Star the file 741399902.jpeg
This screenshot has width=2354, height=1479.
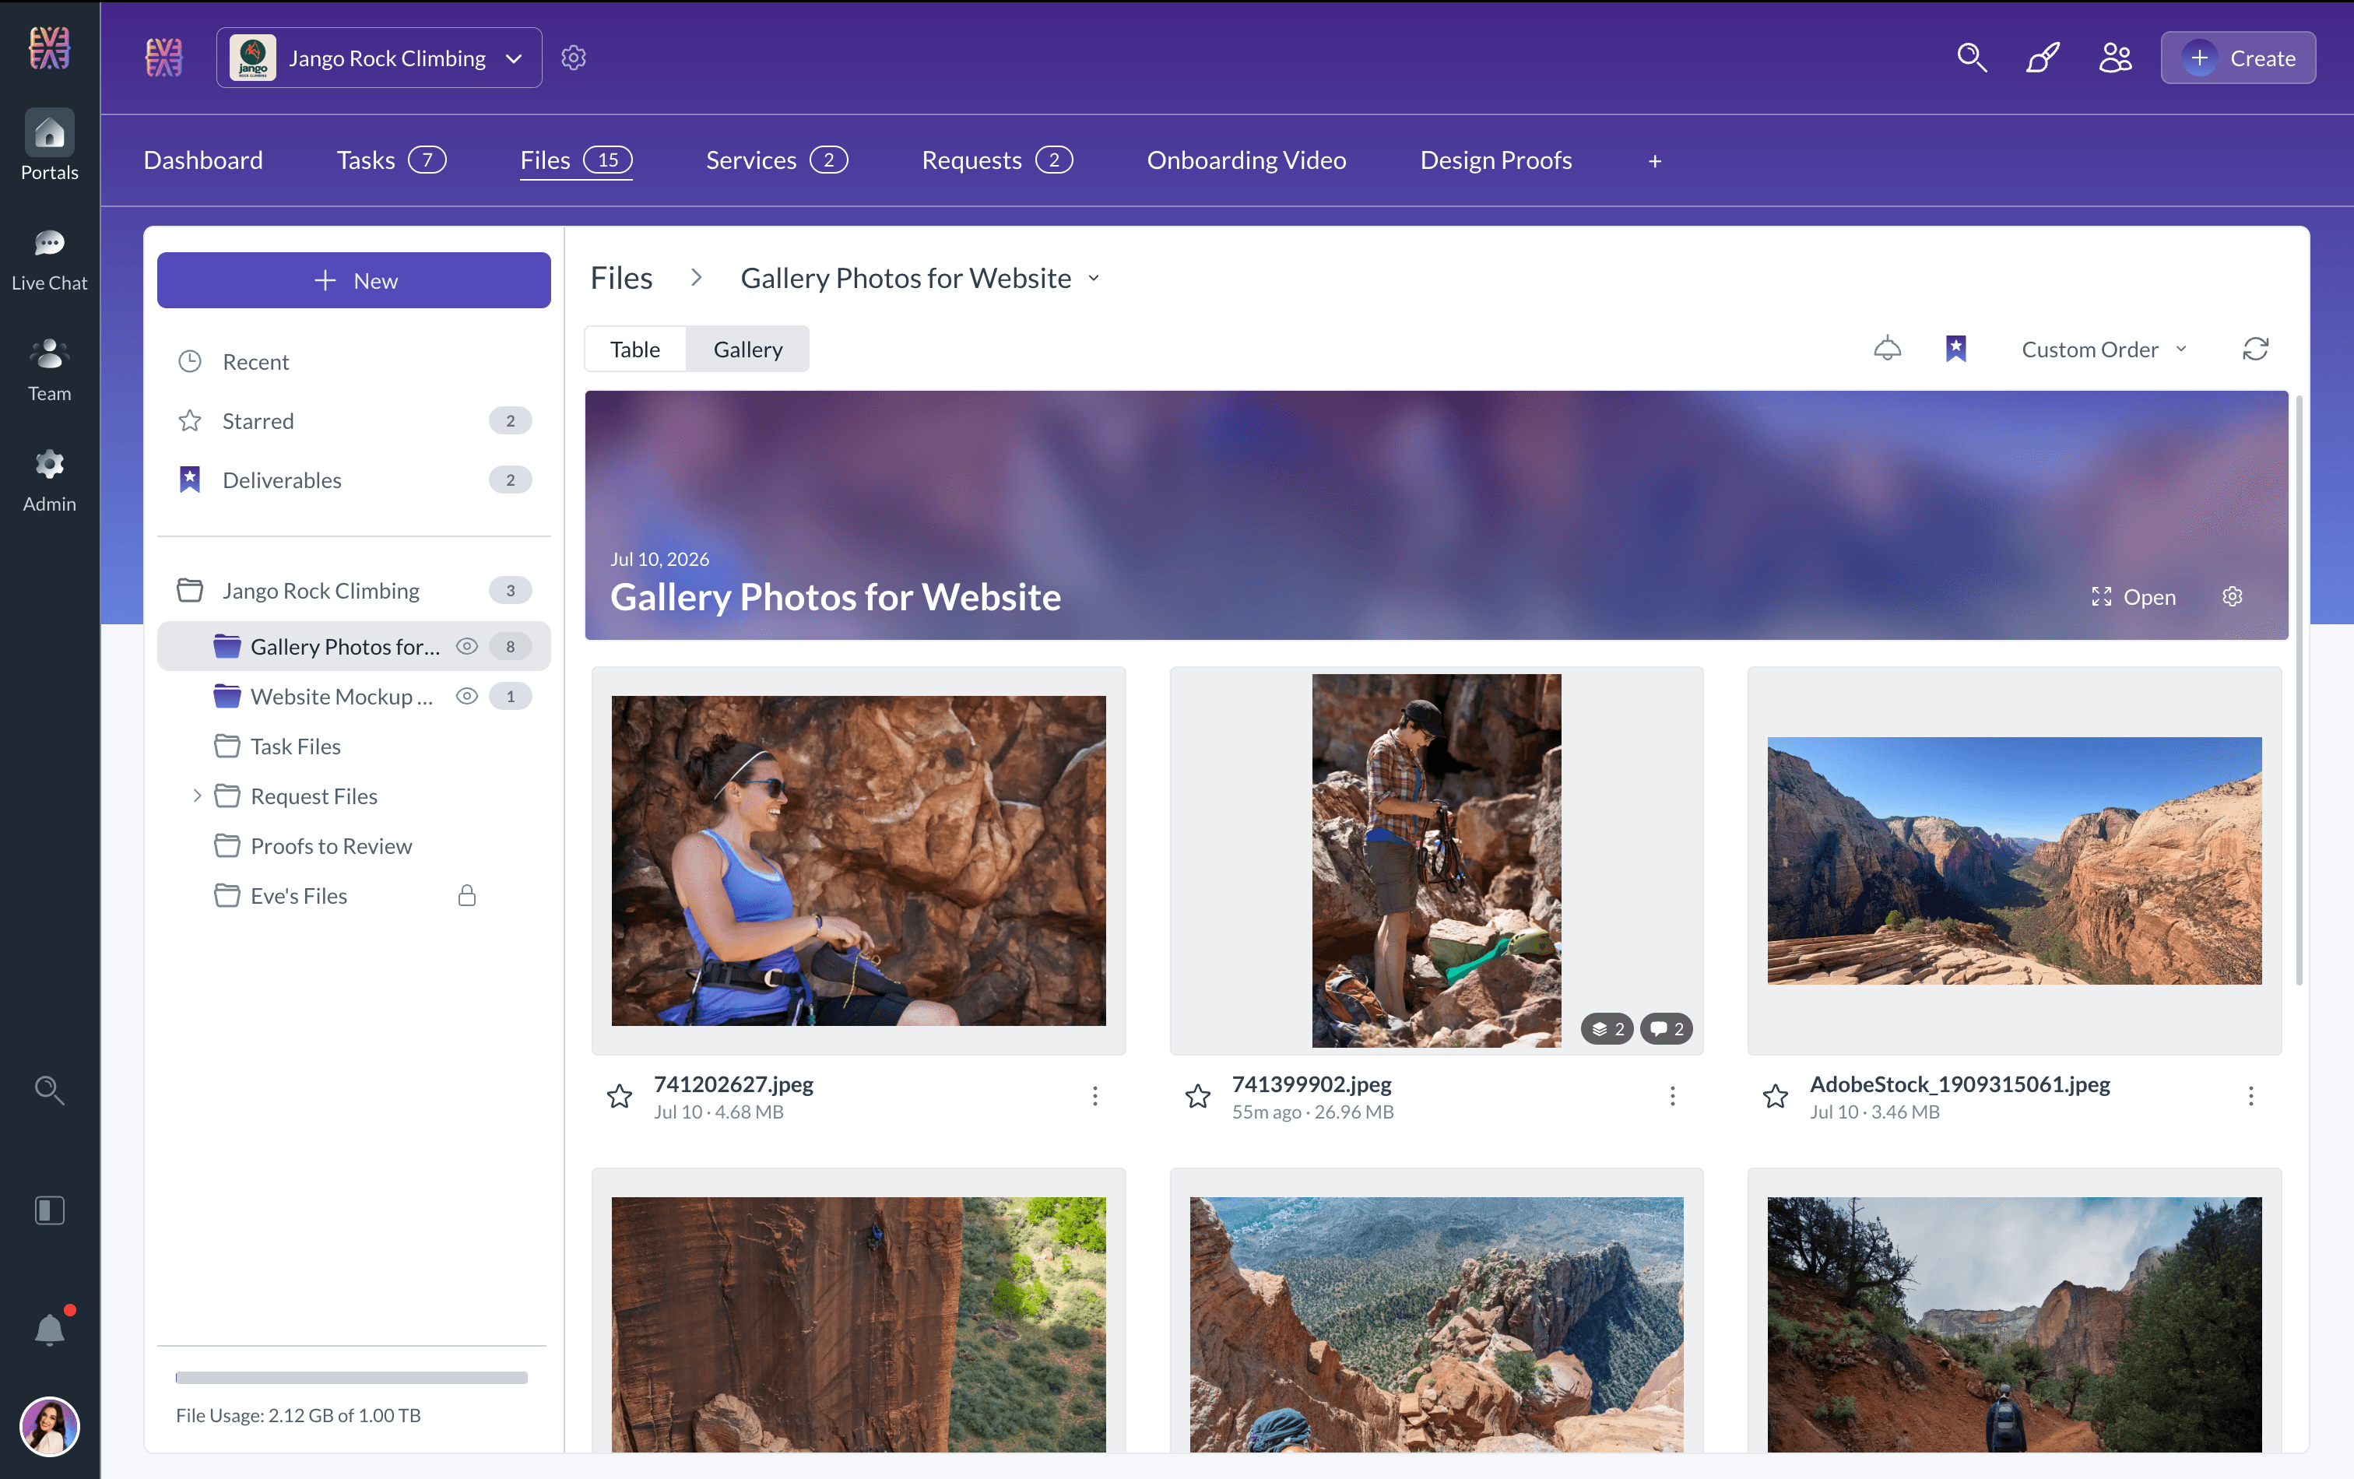1197,1096
